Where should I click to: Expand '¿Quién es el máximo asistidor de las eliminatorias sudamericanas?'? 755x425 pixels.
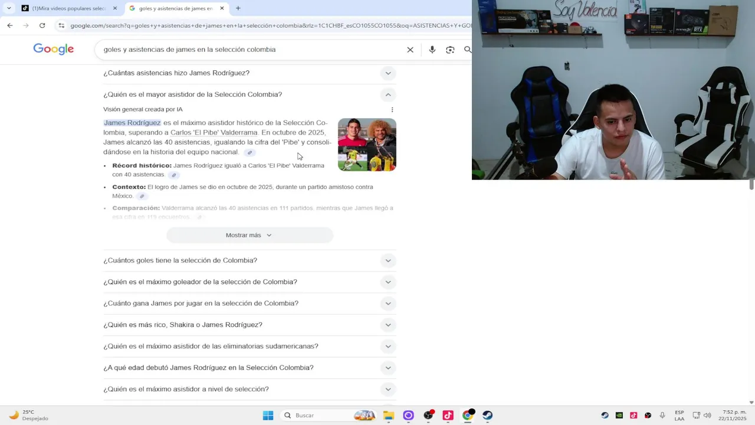tap(250, 346)
